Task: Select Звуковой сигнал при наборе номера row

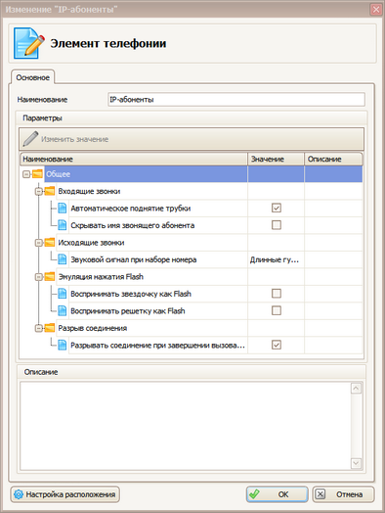Action: [x=192, y=259]
